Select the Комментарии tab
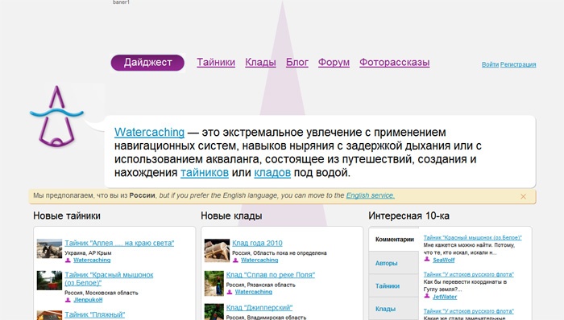The image size is (564, 320). pos(394,240)
